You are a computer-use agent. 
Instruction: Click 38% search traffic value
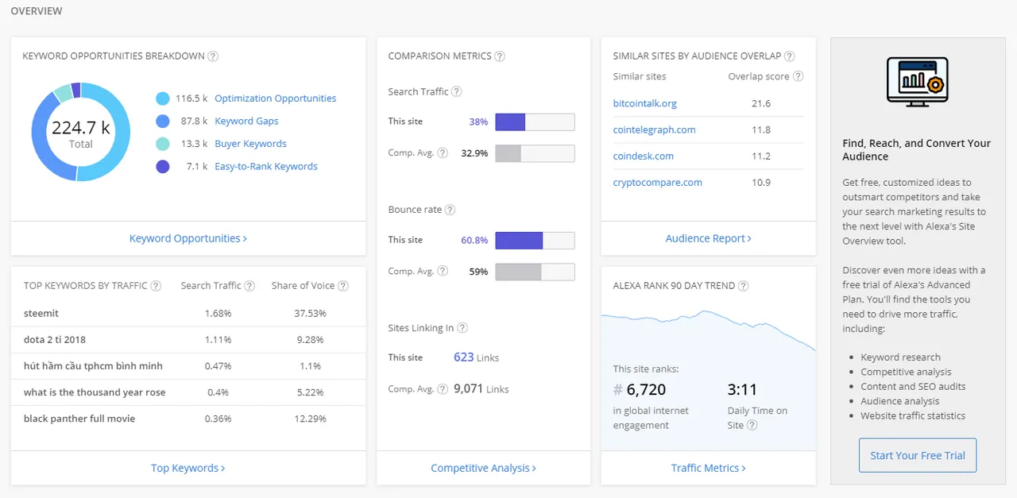(478, 122)
